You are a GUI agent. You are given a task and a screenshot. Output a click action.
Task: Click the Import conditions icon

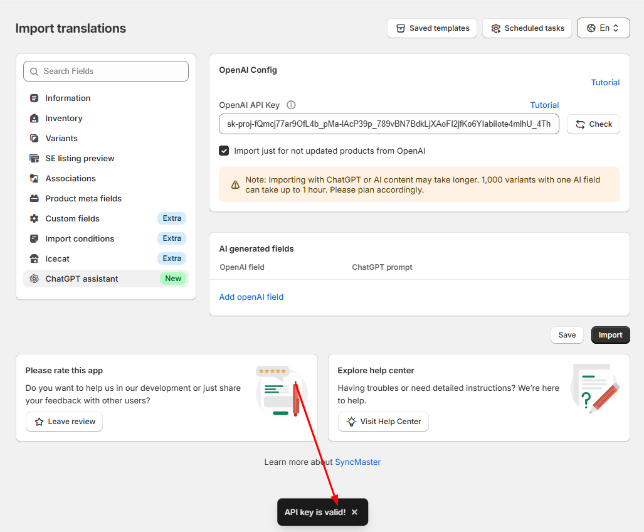[34, 238]
